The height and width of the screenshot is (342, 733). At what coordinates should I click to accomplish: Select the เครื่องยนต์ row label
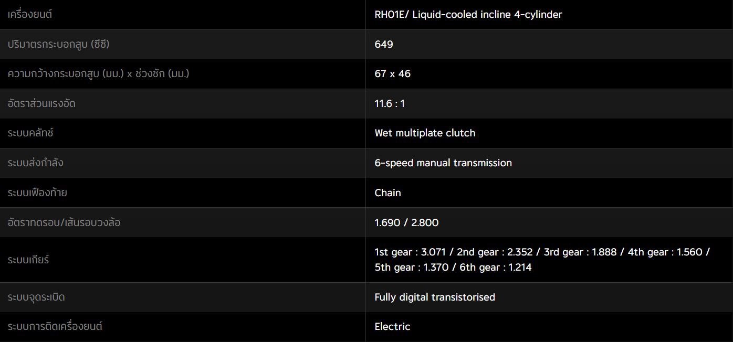tap(30, 15)
